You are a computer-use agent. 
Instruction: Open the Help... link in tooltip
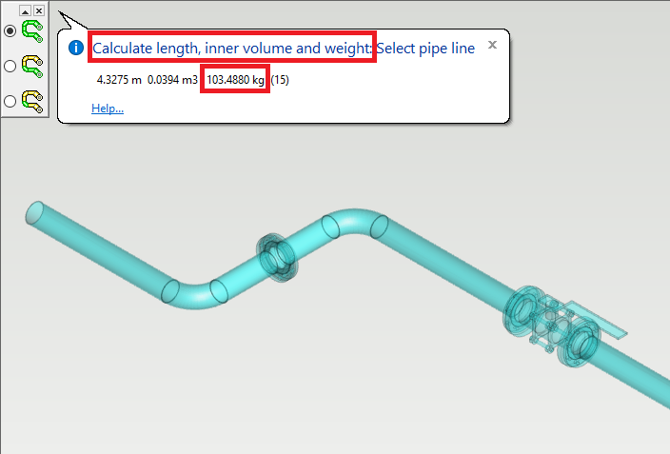pos(108,109)
